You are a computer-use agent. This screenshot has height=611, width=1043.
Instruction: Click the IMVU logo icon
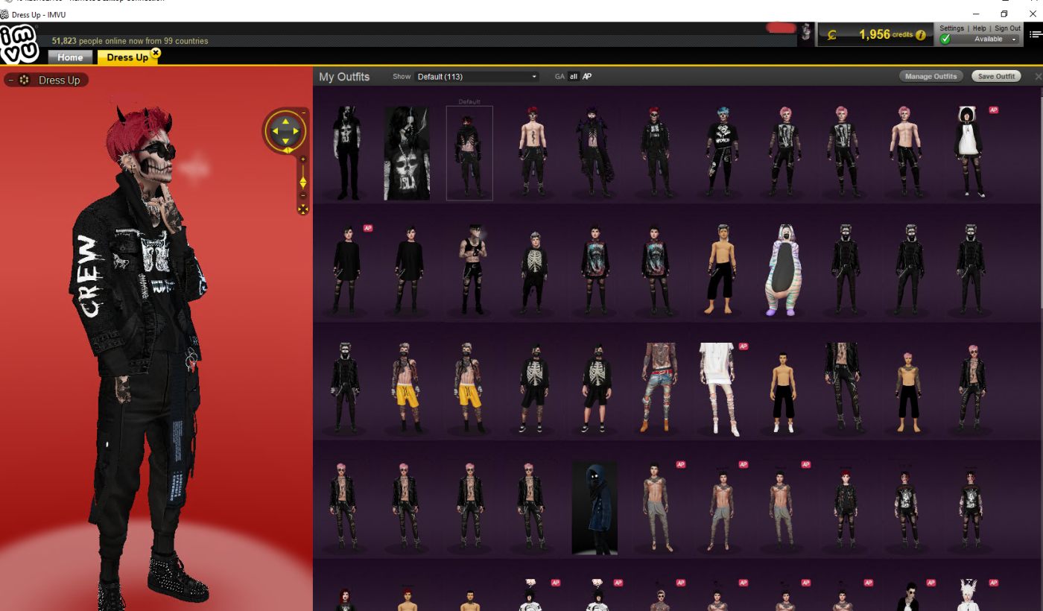19,43
